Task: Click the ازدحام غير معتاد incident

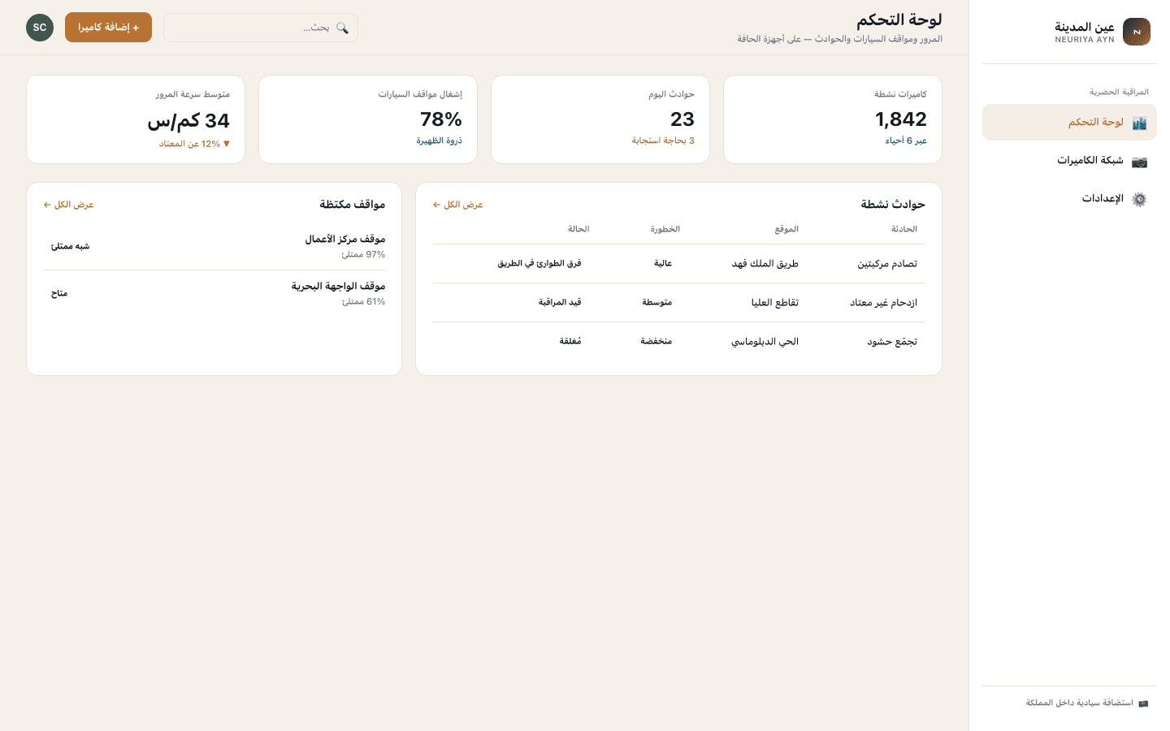Action: [x=883, y=303]
